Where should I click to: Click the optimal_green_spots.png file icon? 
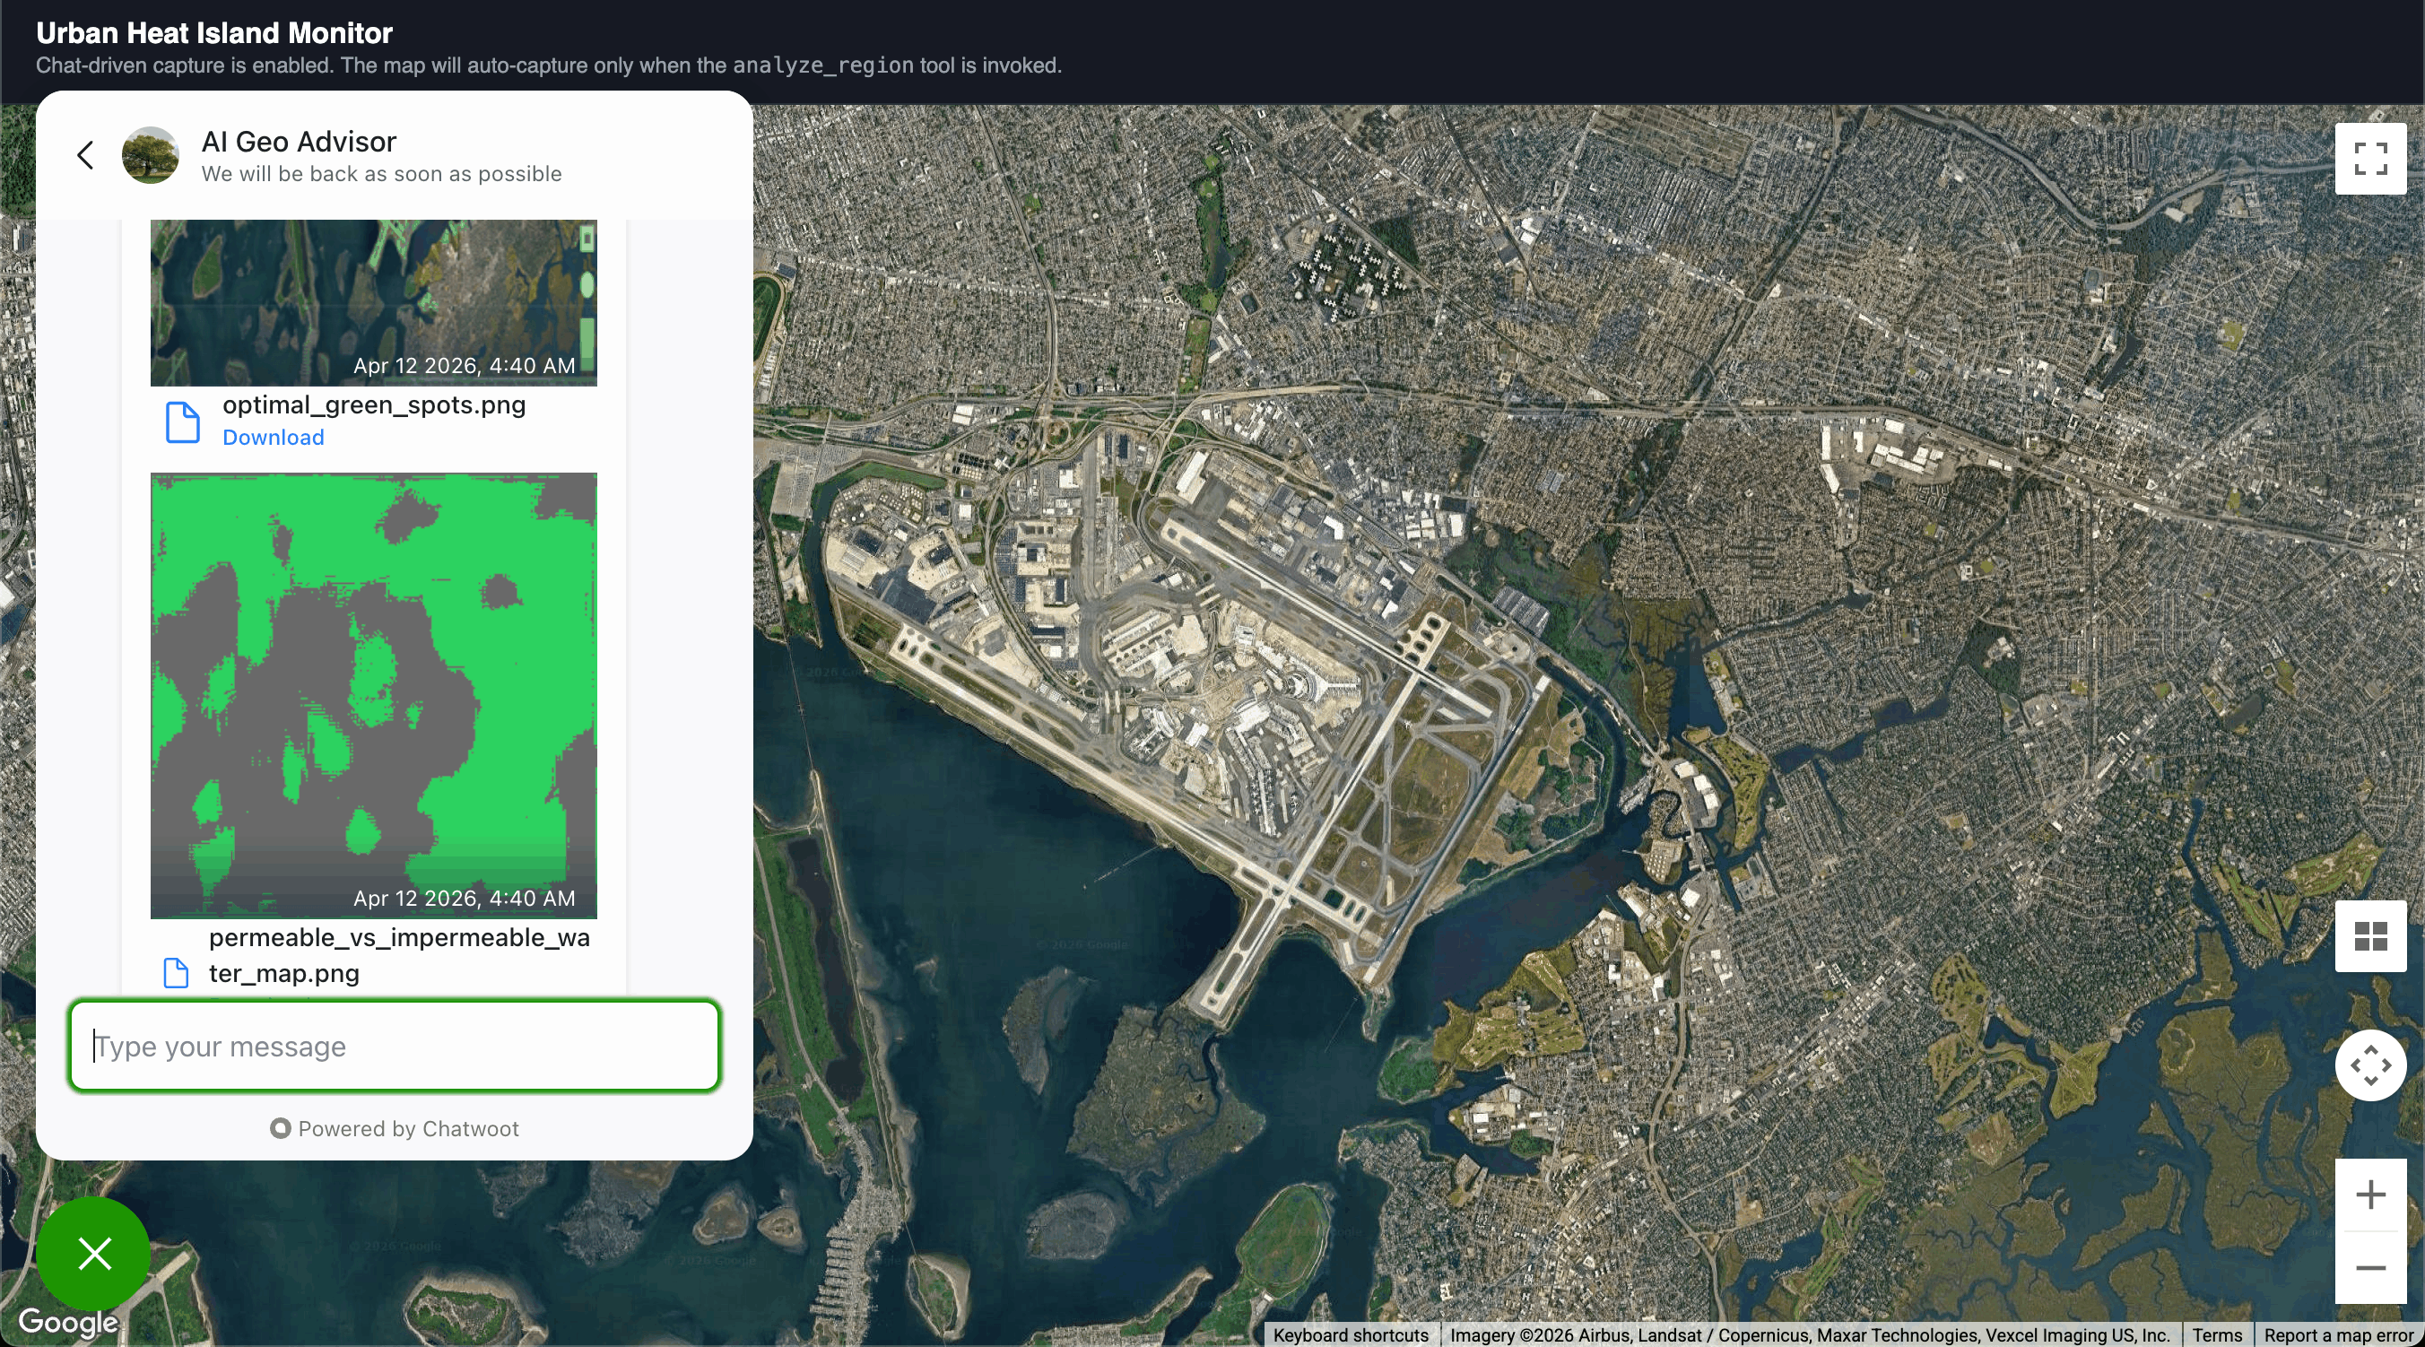point(183,421)
